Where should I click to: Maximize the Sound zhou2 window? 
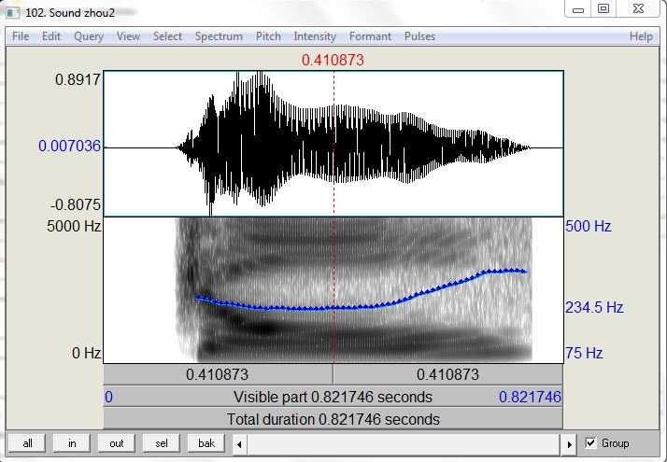(x=603, y=9)
